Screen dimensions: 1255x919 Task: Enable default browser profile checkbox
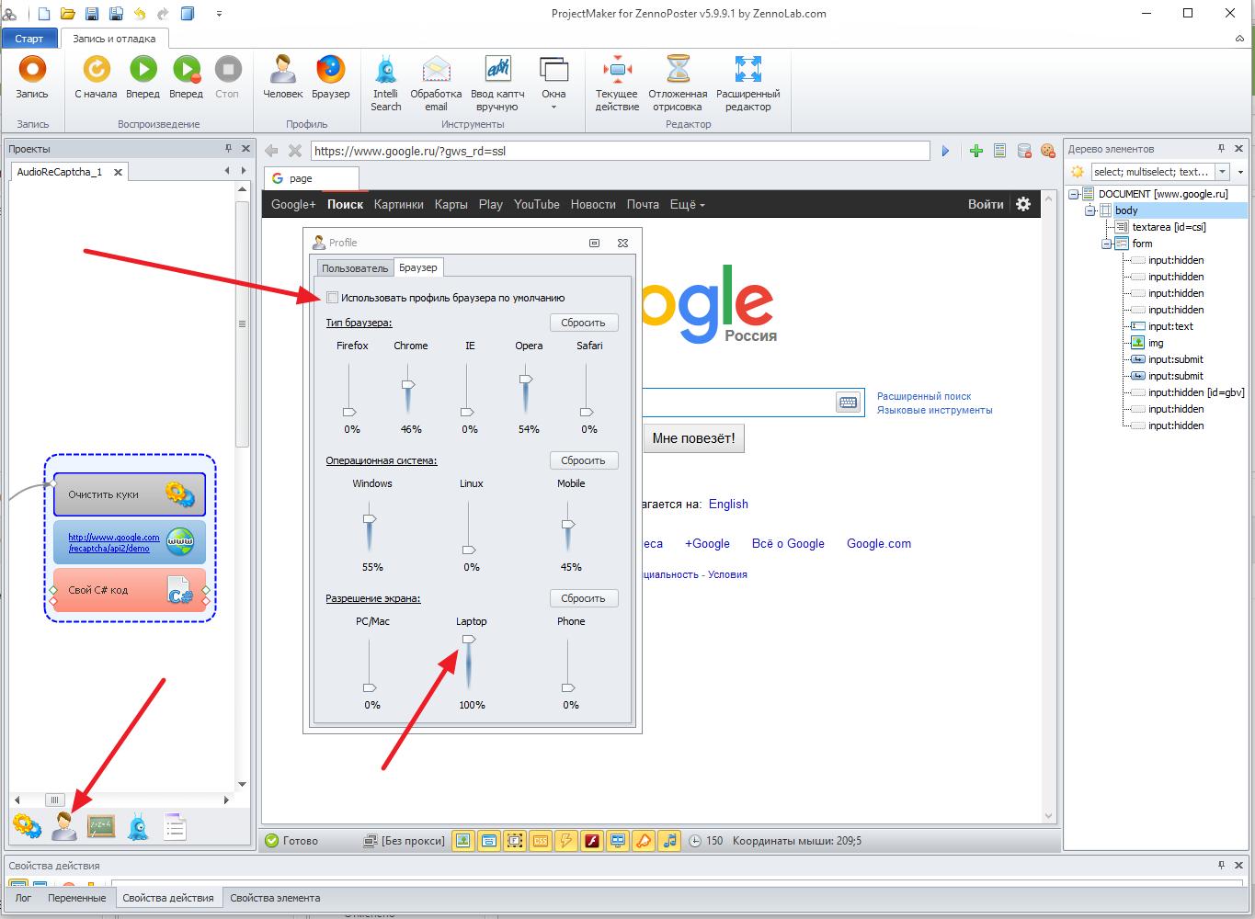[x=333, y=298]
